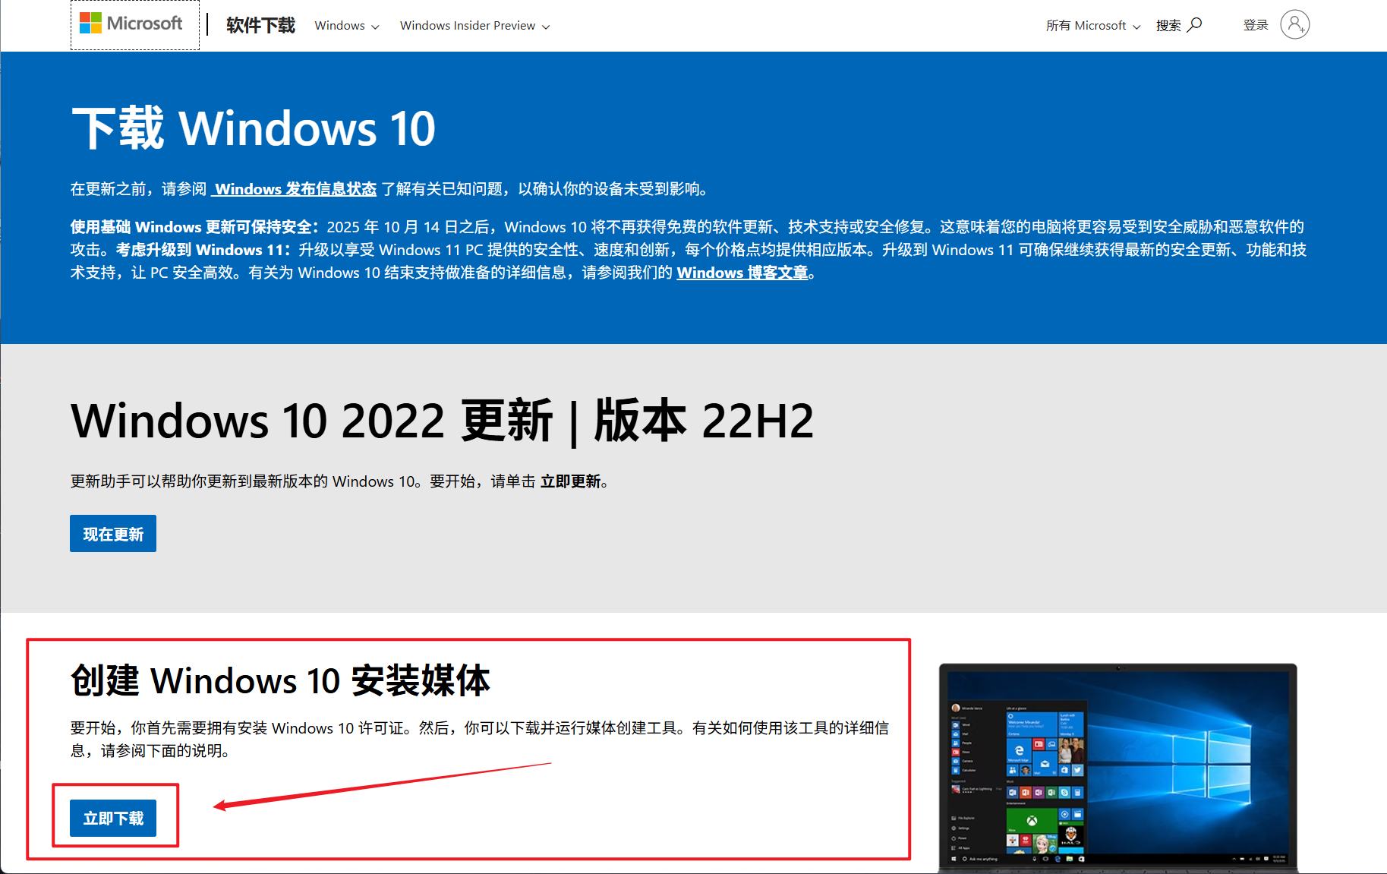The height and width of the screenshot is (874, 1387).
Task: Click the bold 立即更新 text
Action: (570, 481)
